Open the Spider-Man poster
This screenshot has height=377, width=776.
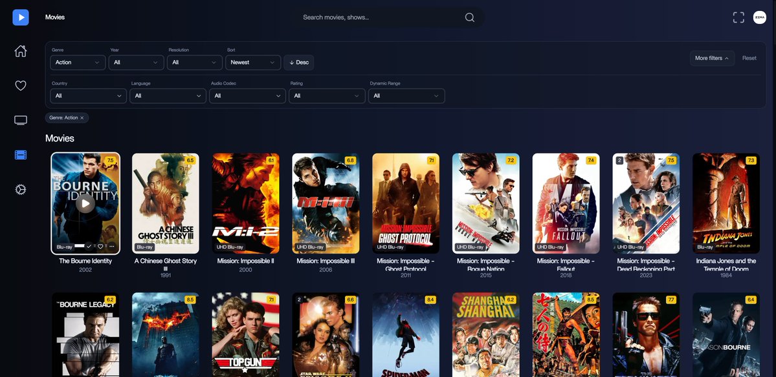(x=405, y=334)
